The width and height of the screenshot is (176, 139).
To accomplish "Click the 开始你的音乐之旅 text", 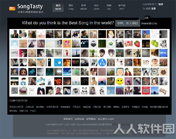I will [x=149, y=23].
